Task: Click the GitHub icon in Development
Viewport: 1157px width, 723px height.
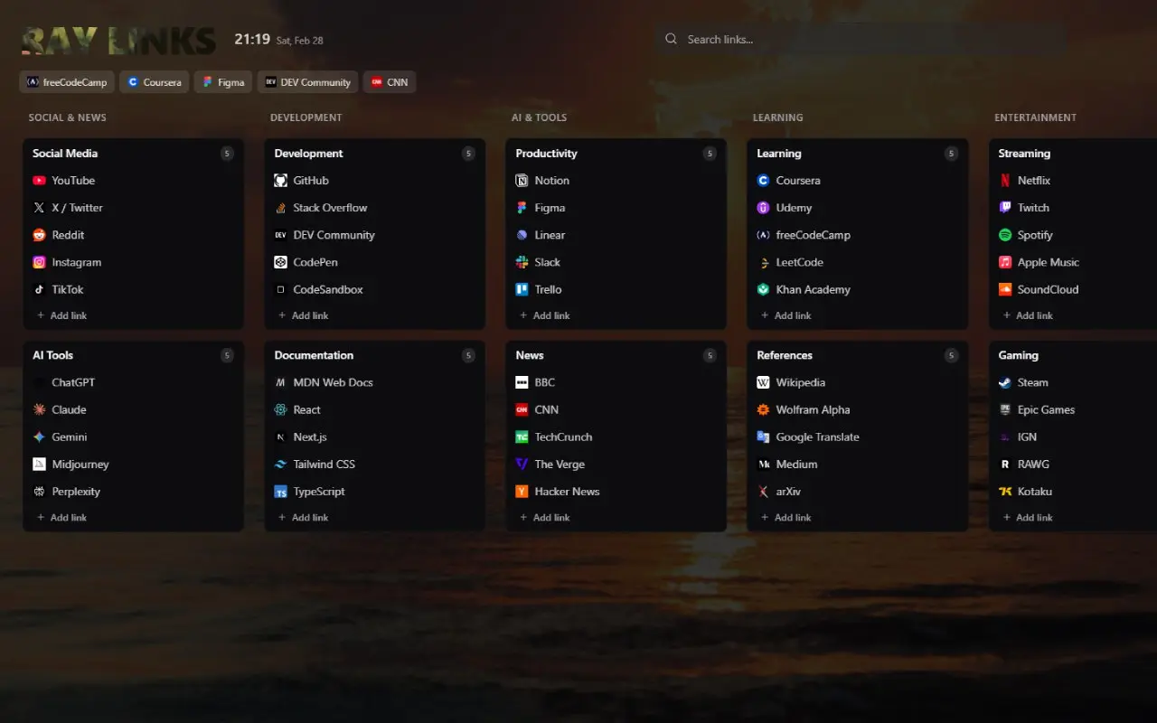Action: point(280,181)
